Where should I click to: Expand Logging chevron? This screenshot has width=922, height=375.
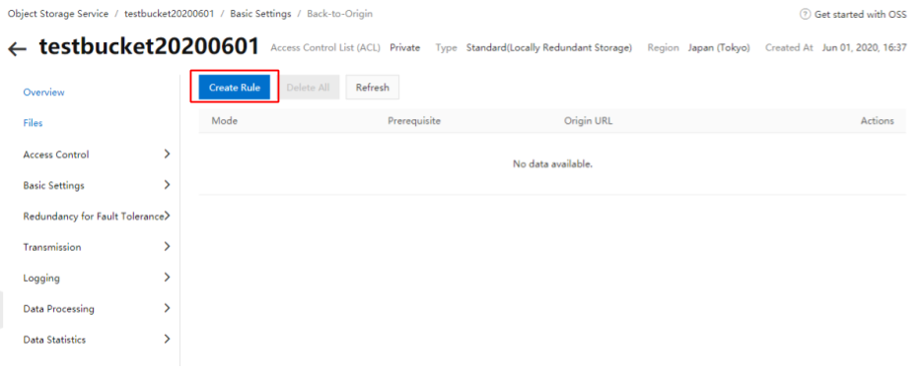coord(167,277)
